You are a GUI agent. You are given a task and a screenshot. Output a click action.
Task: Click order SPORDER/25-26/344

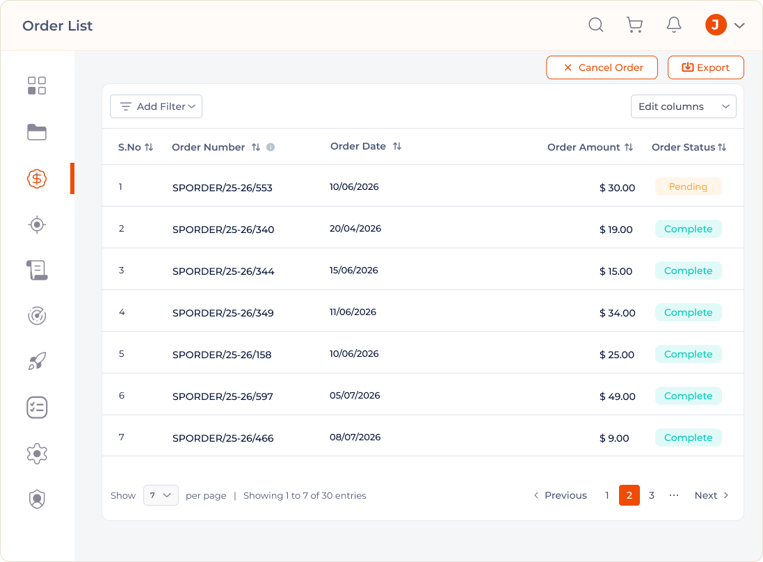tap(223, 271)
